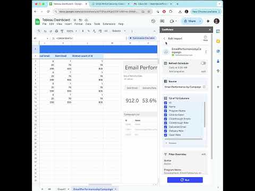Click Summarize this table chip

tap(142, 38)
